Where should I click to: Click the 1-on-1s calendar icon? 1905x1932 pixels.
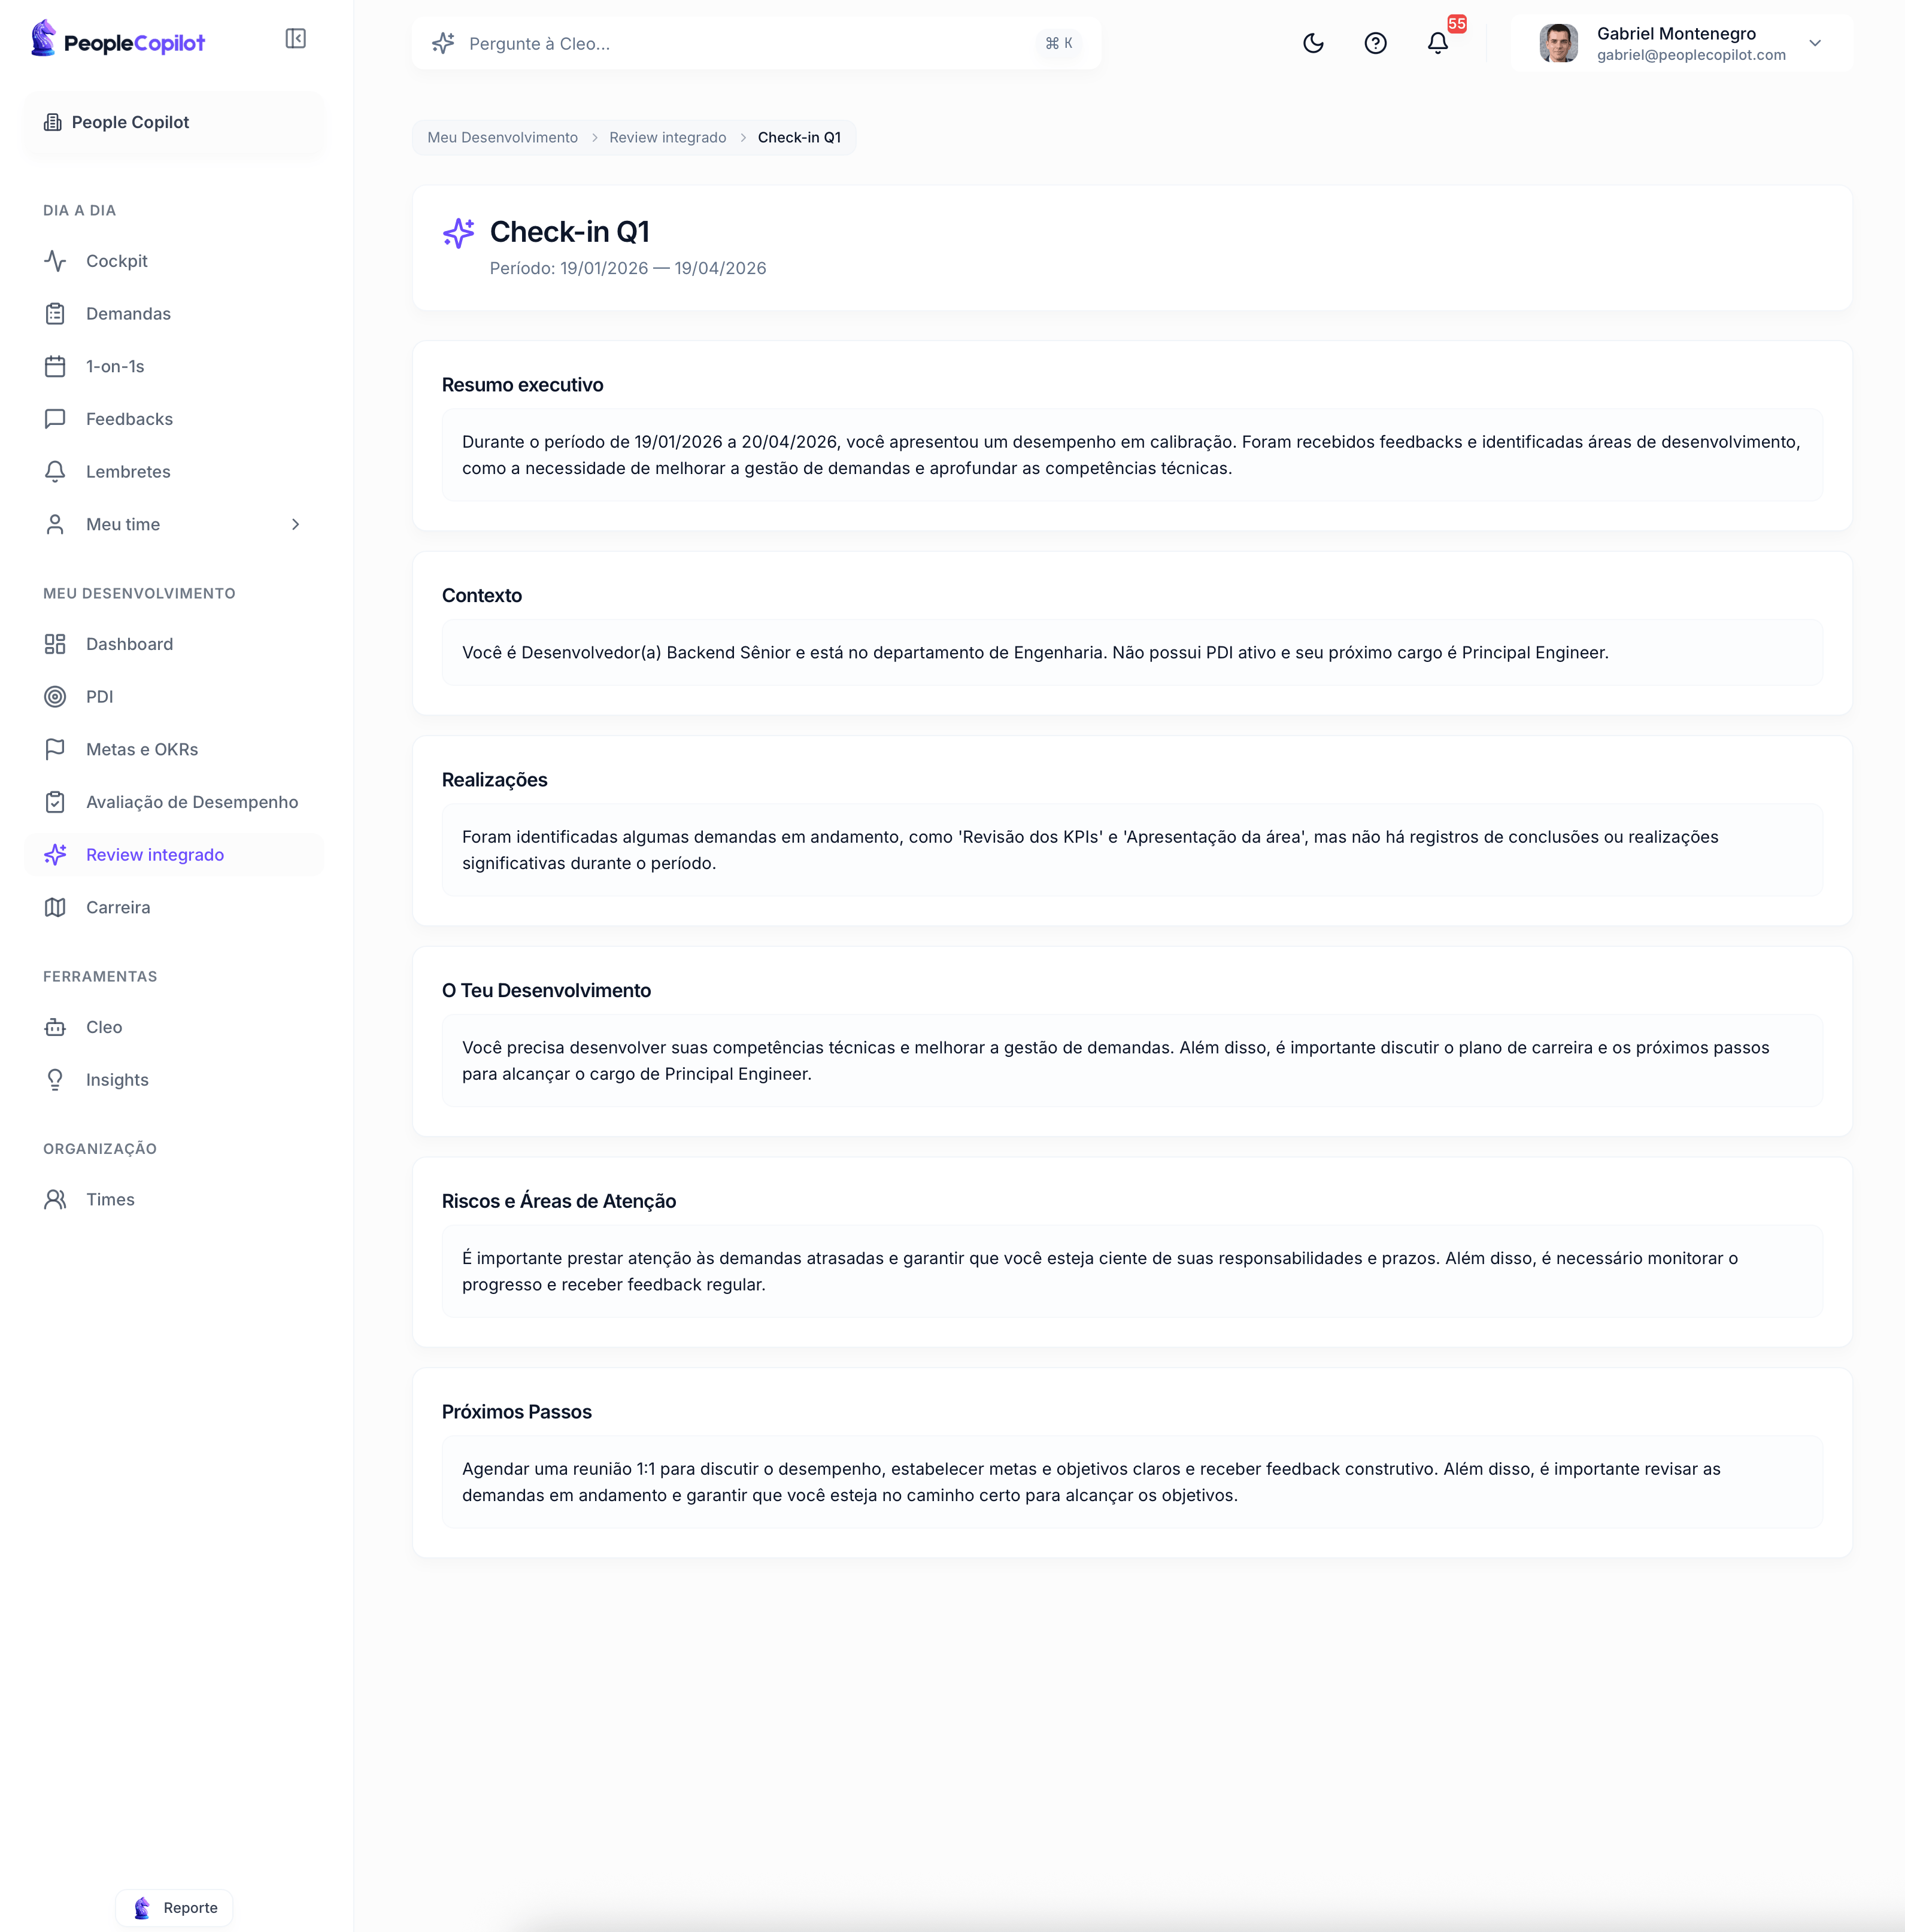pos(55,366)
